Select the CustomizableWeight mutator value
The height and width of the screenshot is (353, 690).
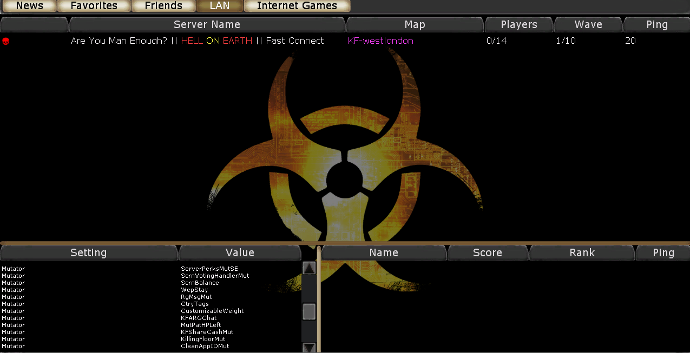pyautogui.click(x=212, y=311)
